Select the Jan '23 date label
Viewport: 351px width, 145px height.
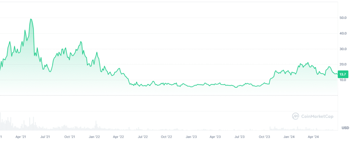click(191, 137)
